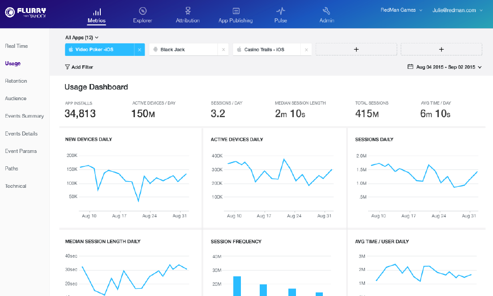Image resolution: width=493 pixels, height=296 pixels.
Task: Open the Aug 04 - Sep 02 date range picker
Action: (x=446, y=67)
